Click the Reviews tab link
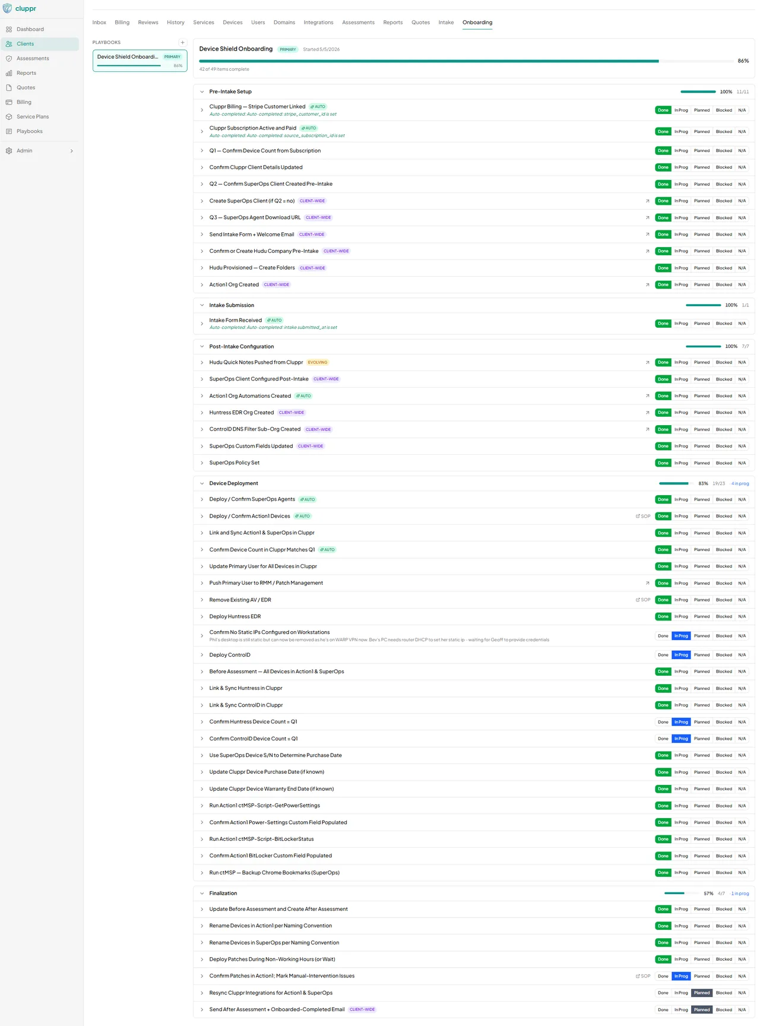This screenshot has width=760, height=1026. pyautogui.click(x=148, y=23)
